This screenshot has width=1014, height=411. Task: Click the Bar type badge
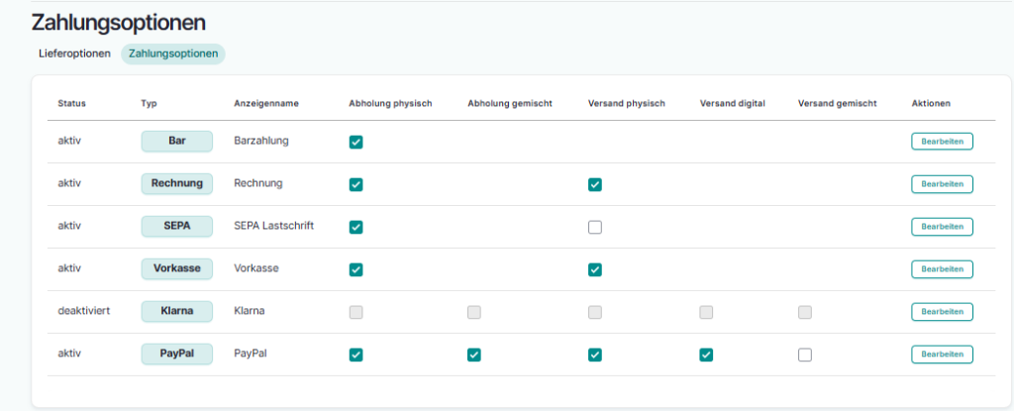pos(177,142)
